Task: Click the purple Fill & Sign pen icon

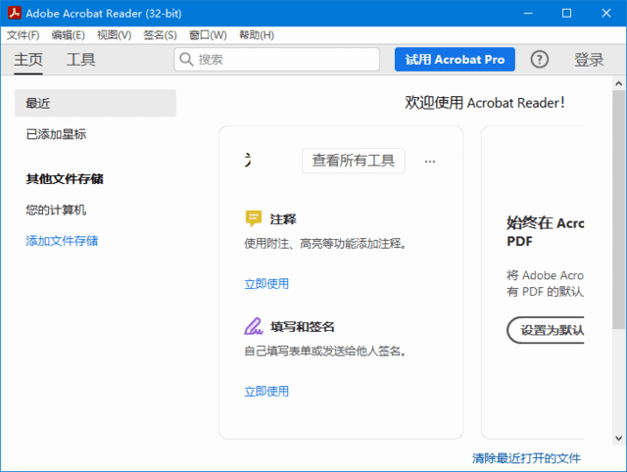Action: 253,326
